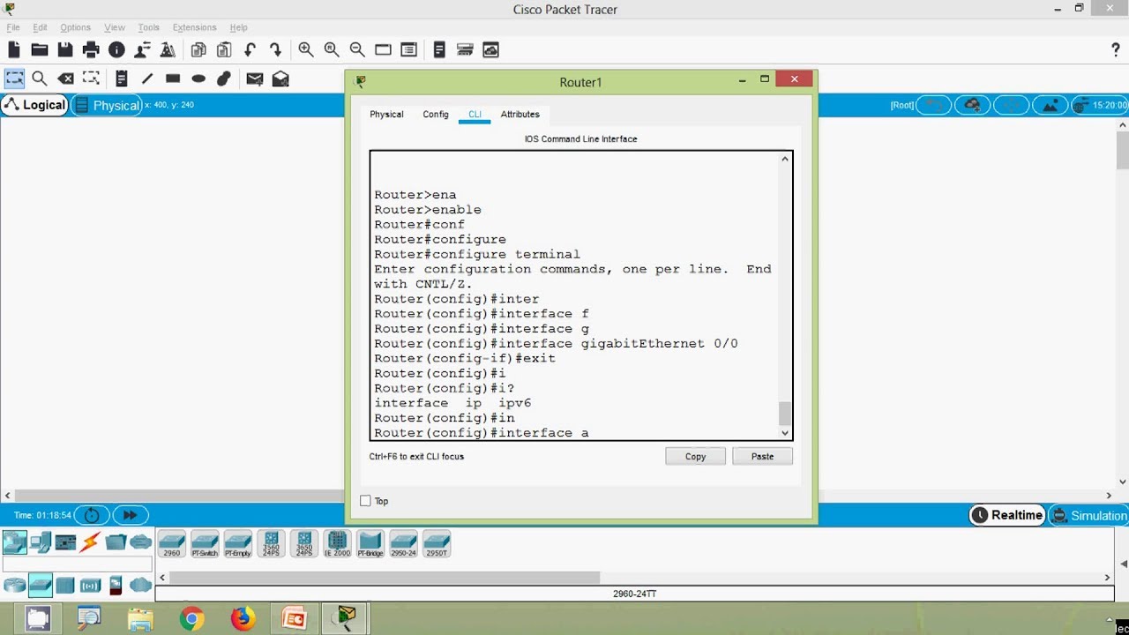Zoom out of the workspace
This screenshot has width=1129, height=635.
pos(357,50)
